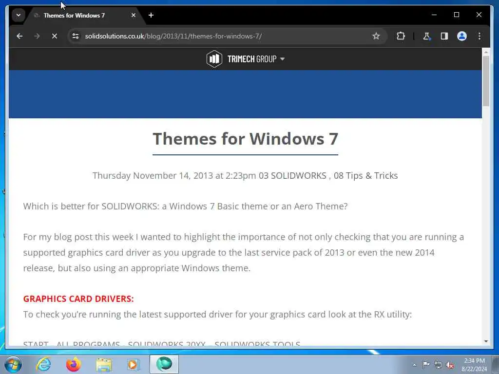Click the 'Which is better for SOLIDWORKS' sentence
This screenshot has height=374, width=499.
click(x=185, y=206)
